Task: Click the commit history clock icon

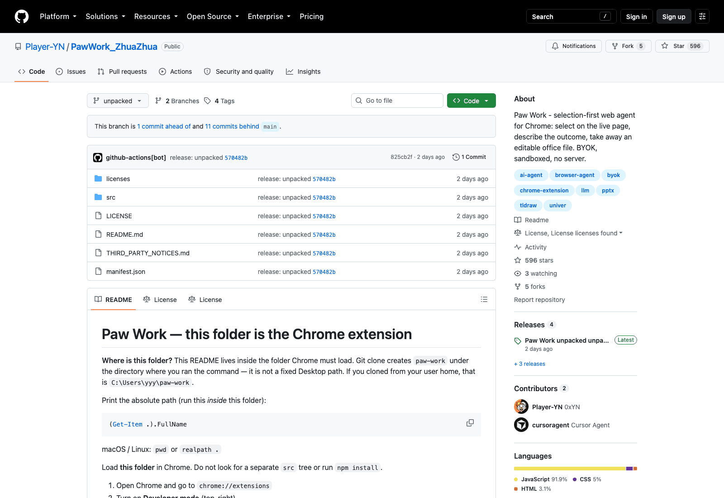Action: coord(456,157)
